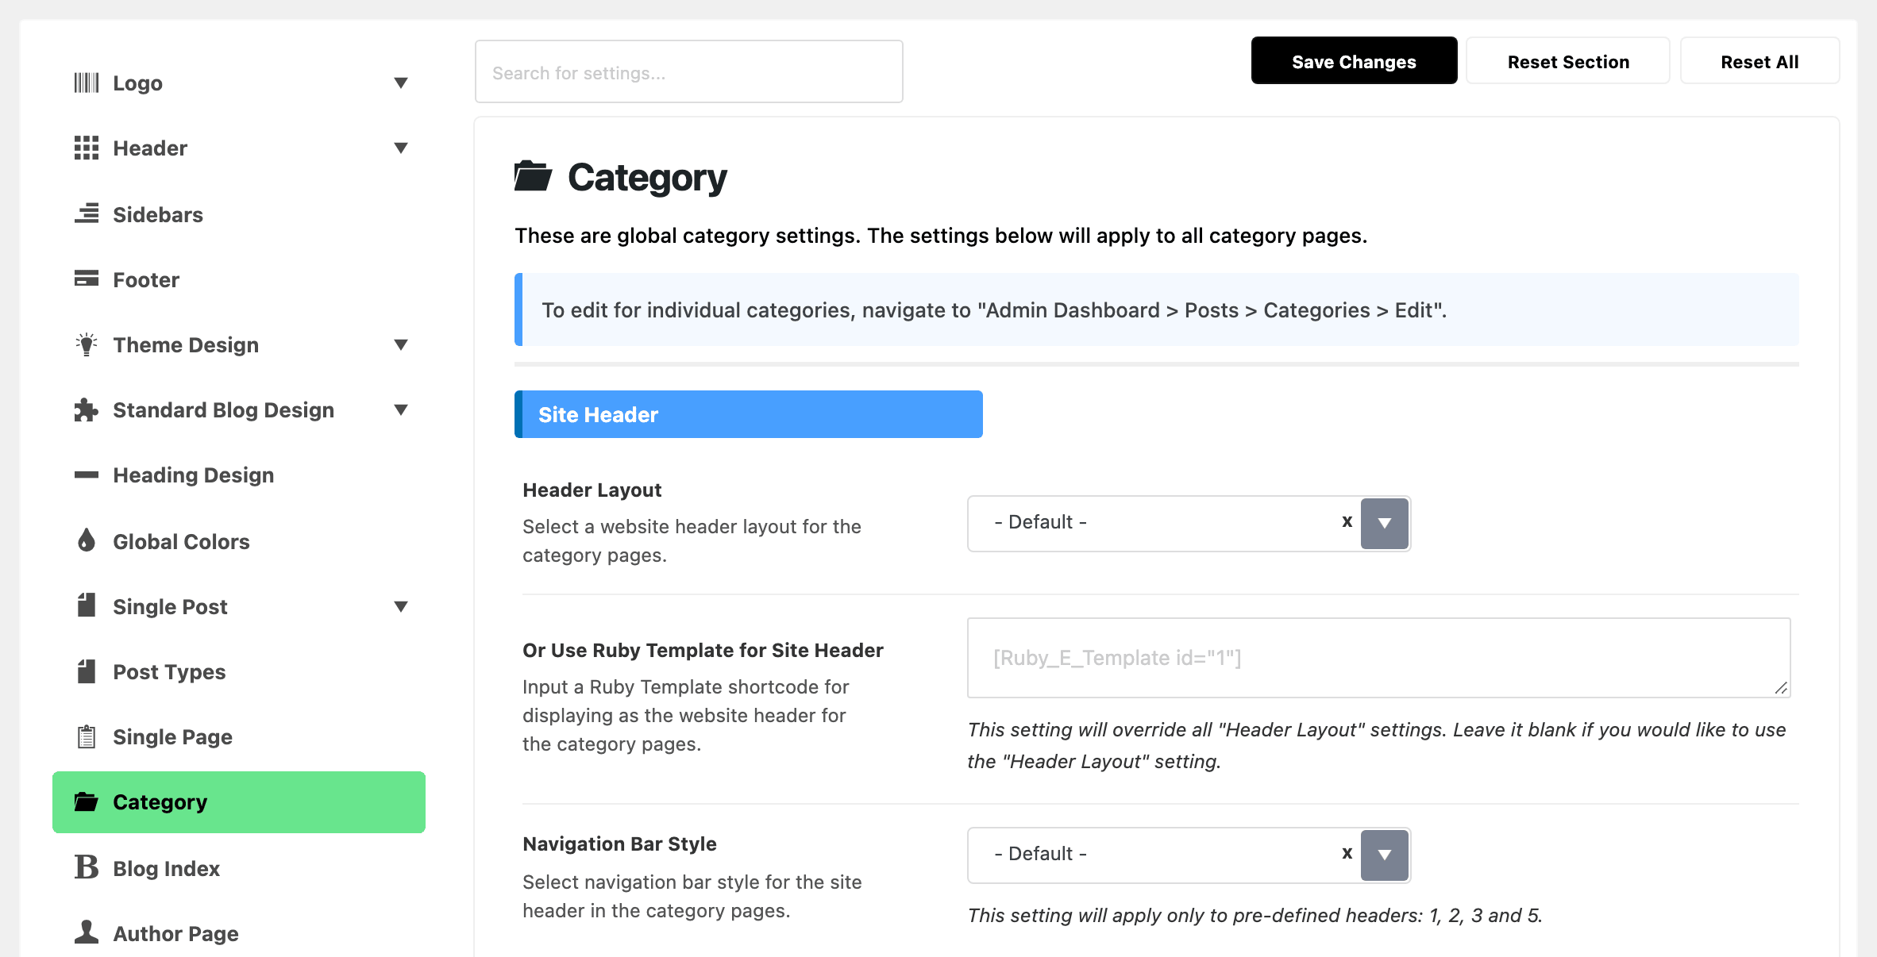Viewport: 1877px width, 957px height.
Task: Click the Global Colors droplet icon
Action: tap(87, 540)
